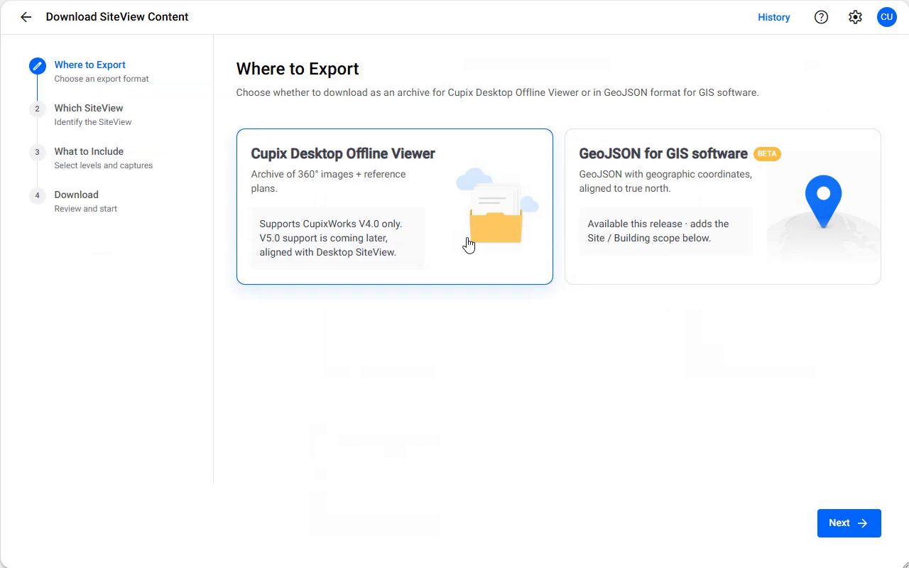This screenshot has width=909, height=568.
Task: Click the step 3 number circle
Action: [38, 152]
